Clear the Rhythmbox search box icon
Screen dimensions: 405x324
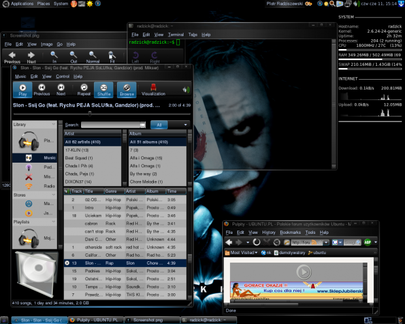142,125
